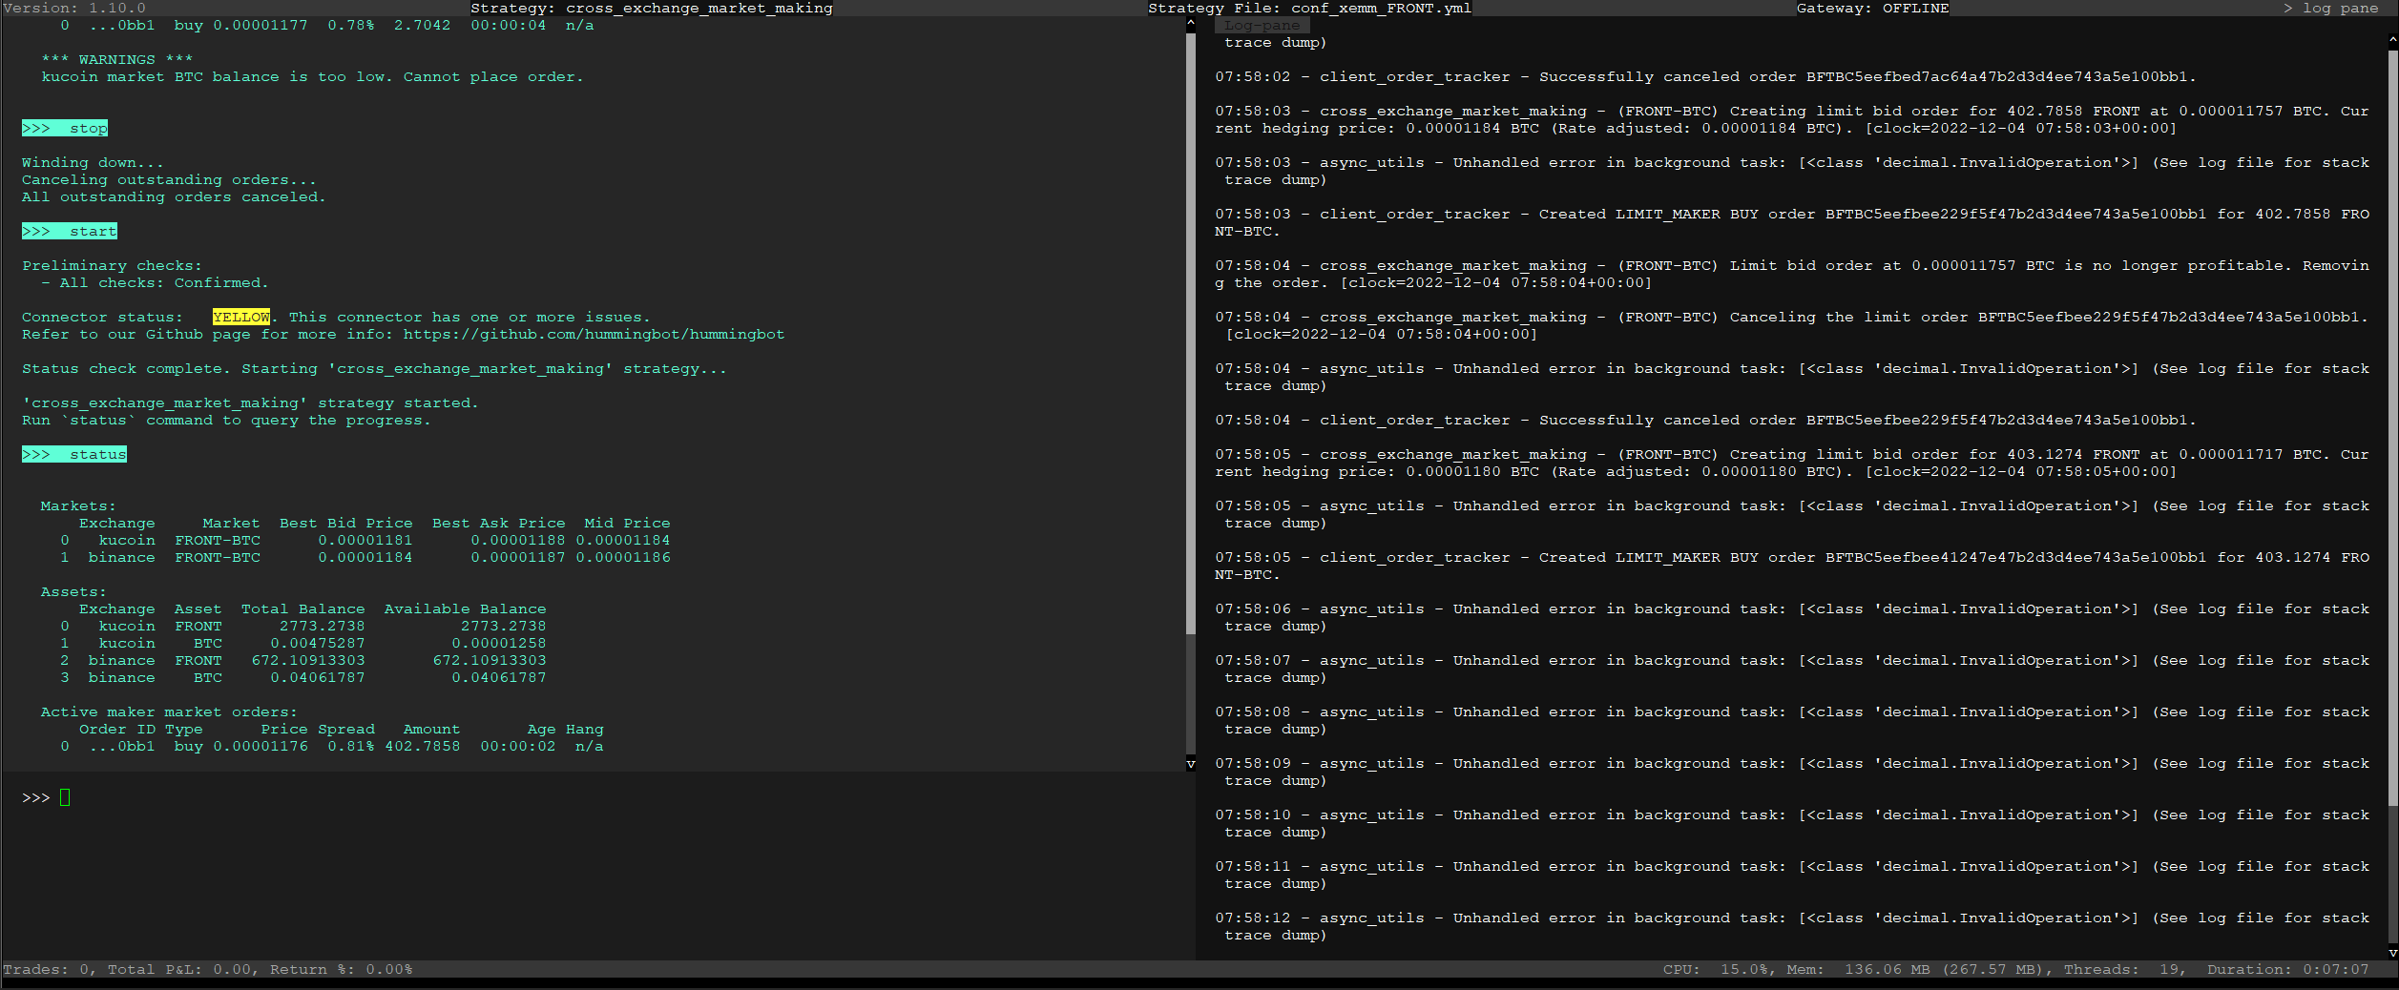Screen dimensions: 2399x990
Task: Expand the Markets section
Action: (76, 505)
